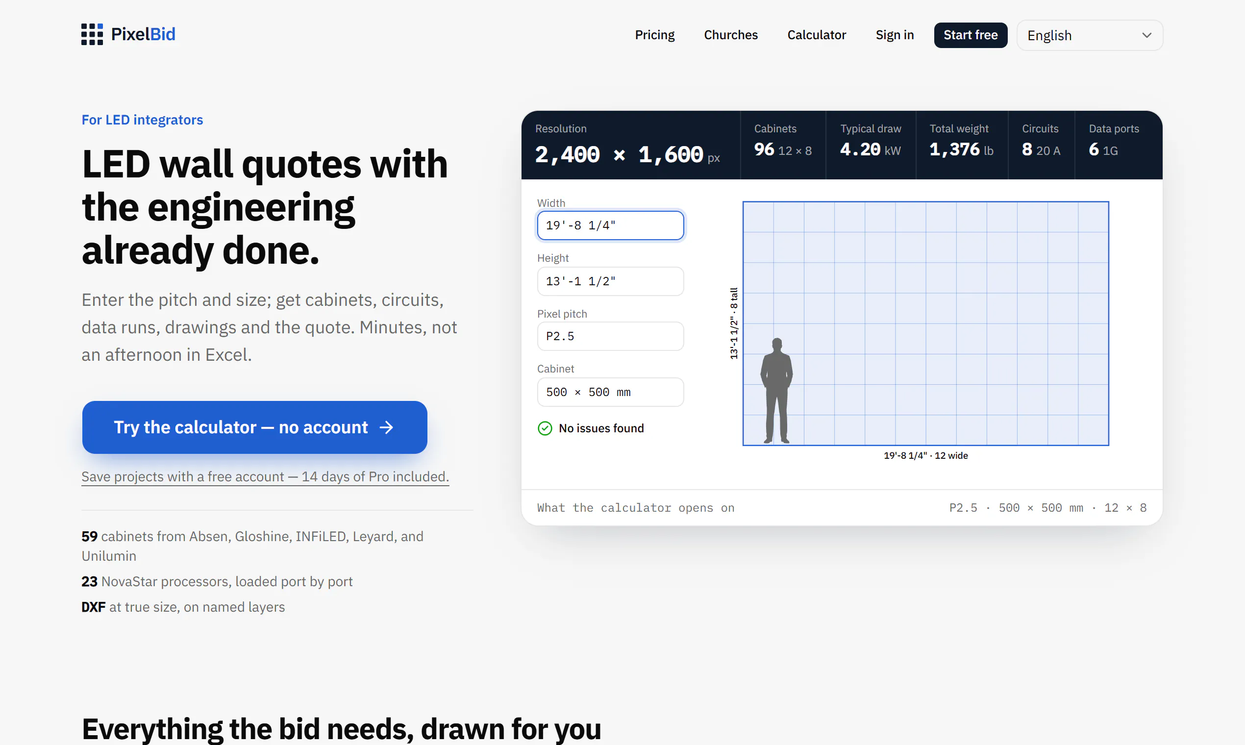Focus the Width input field
The height and width of the screenshot is (745, 1245).
pos(610,225)
